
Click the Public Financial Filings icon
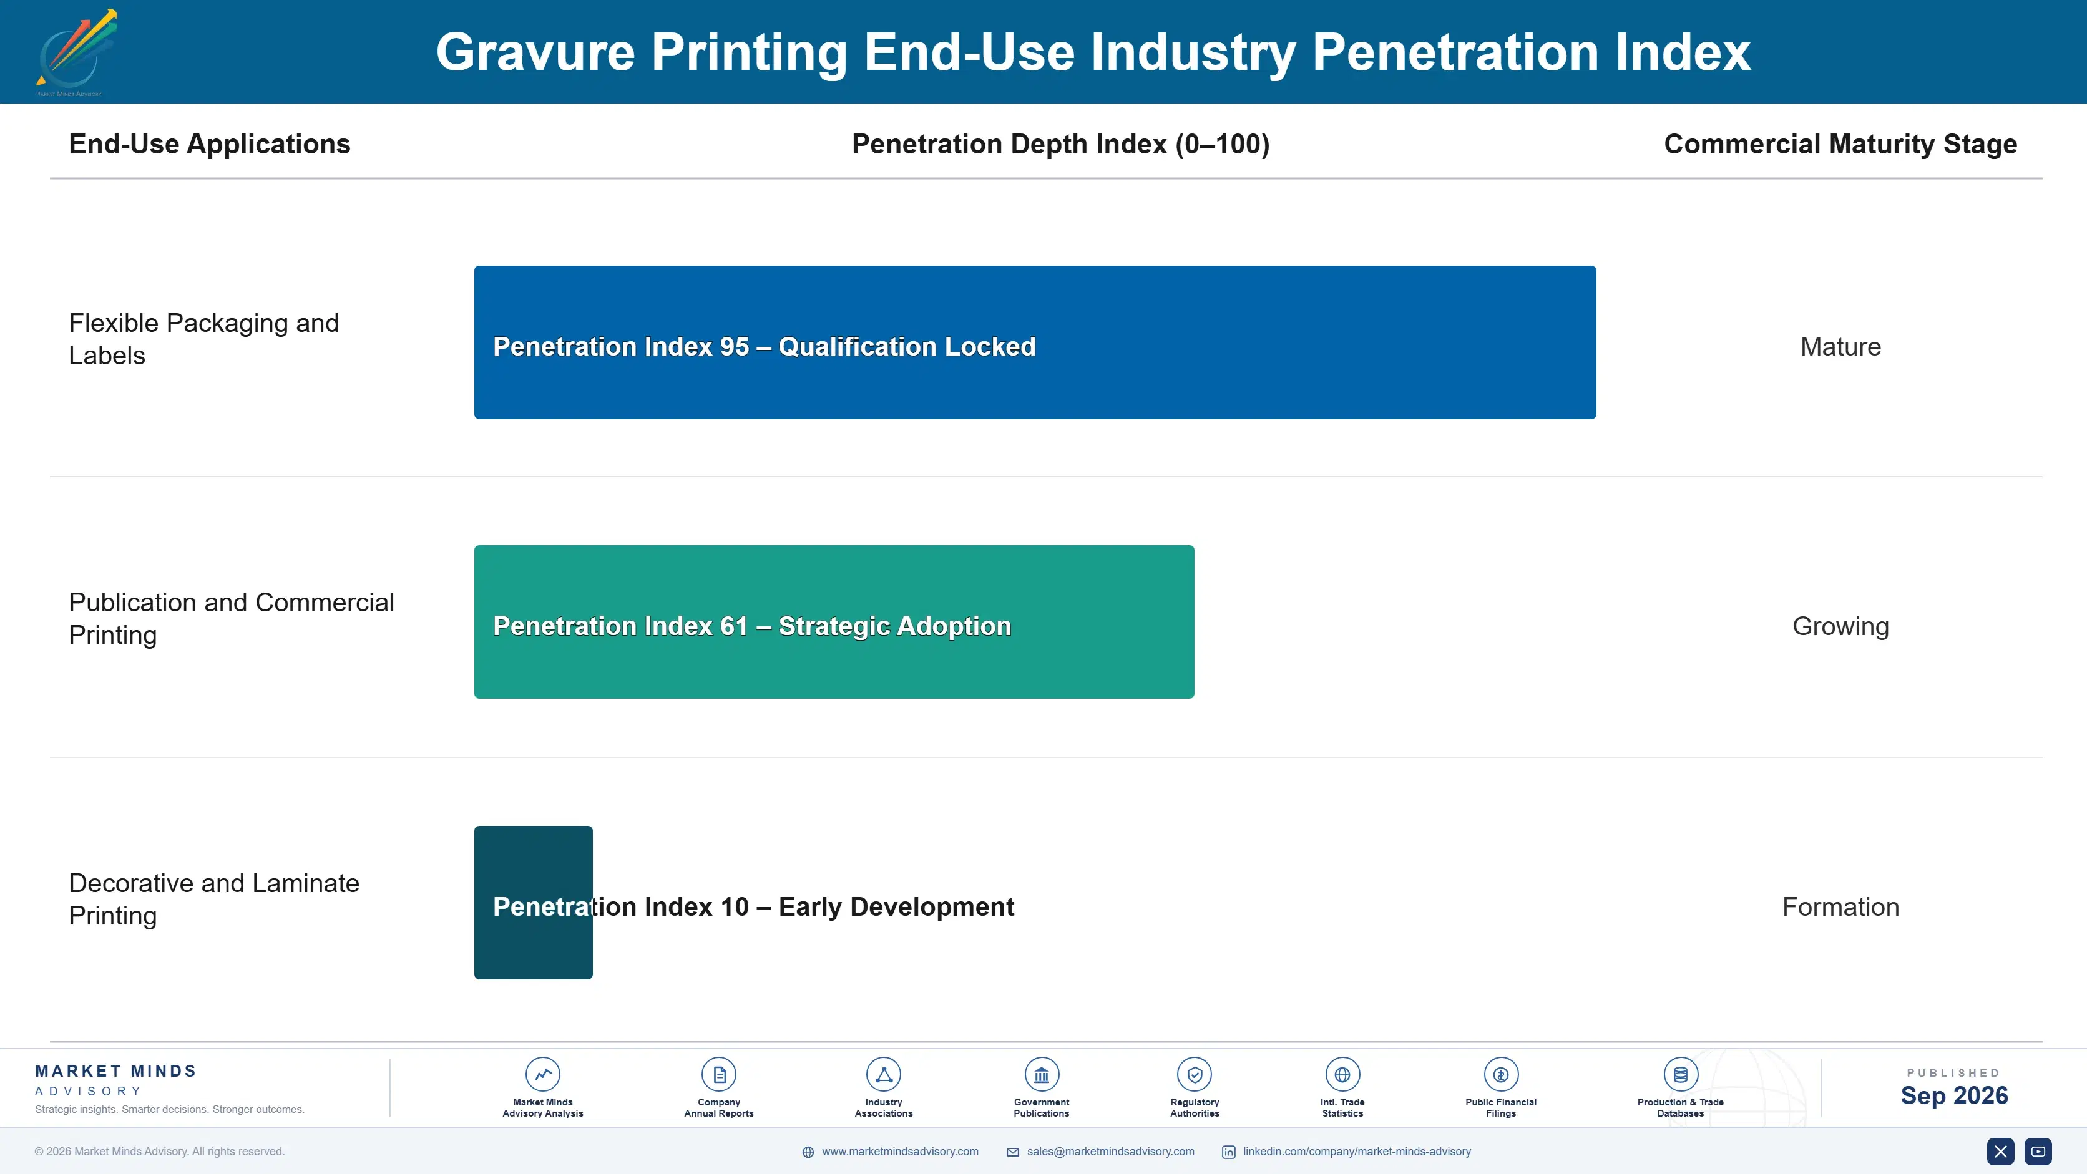pyautogui.click(x=1501, y=1074)
